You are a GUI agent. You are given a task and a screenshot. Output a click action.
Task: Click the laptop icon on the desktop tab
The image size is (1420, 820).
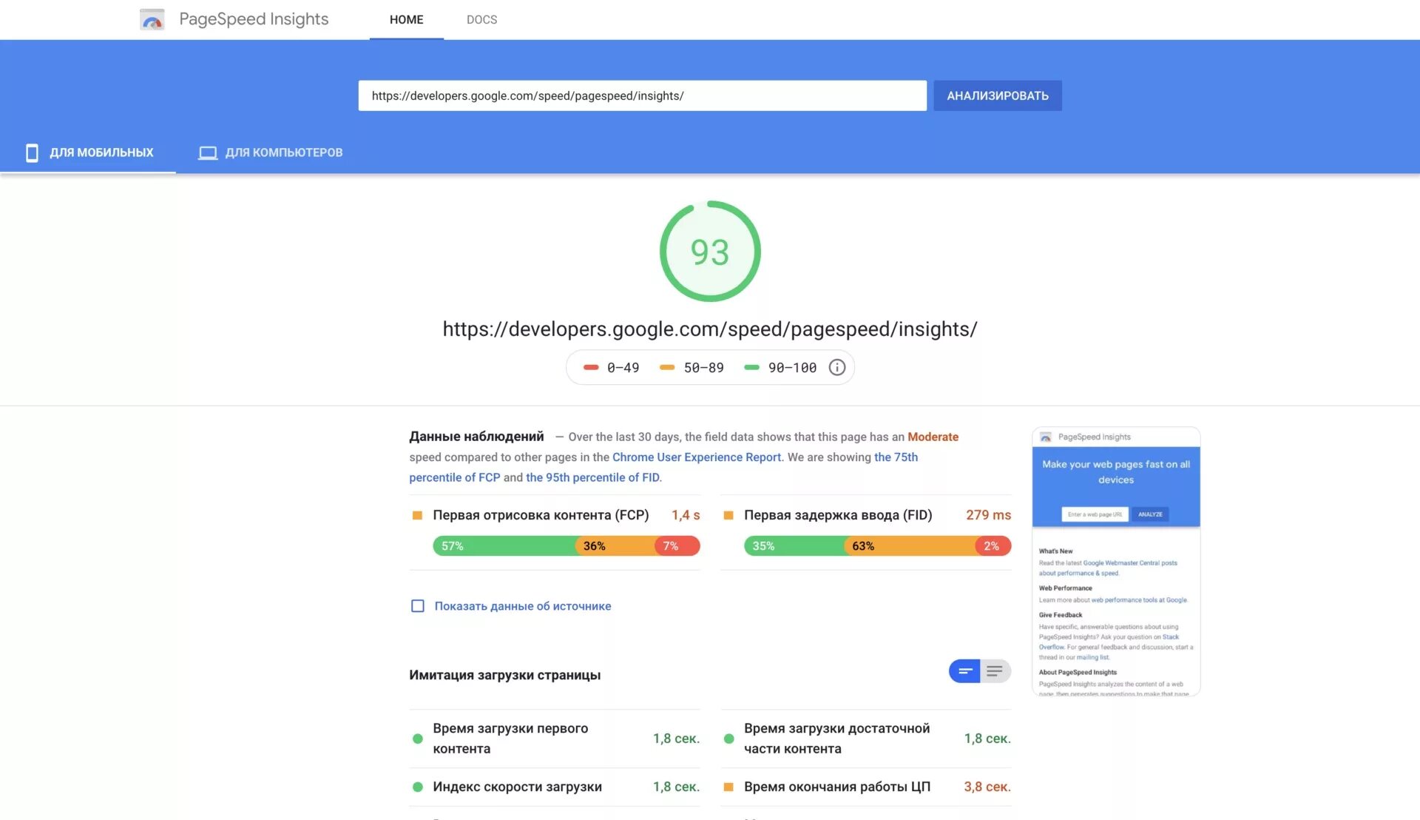pos(208,152)
